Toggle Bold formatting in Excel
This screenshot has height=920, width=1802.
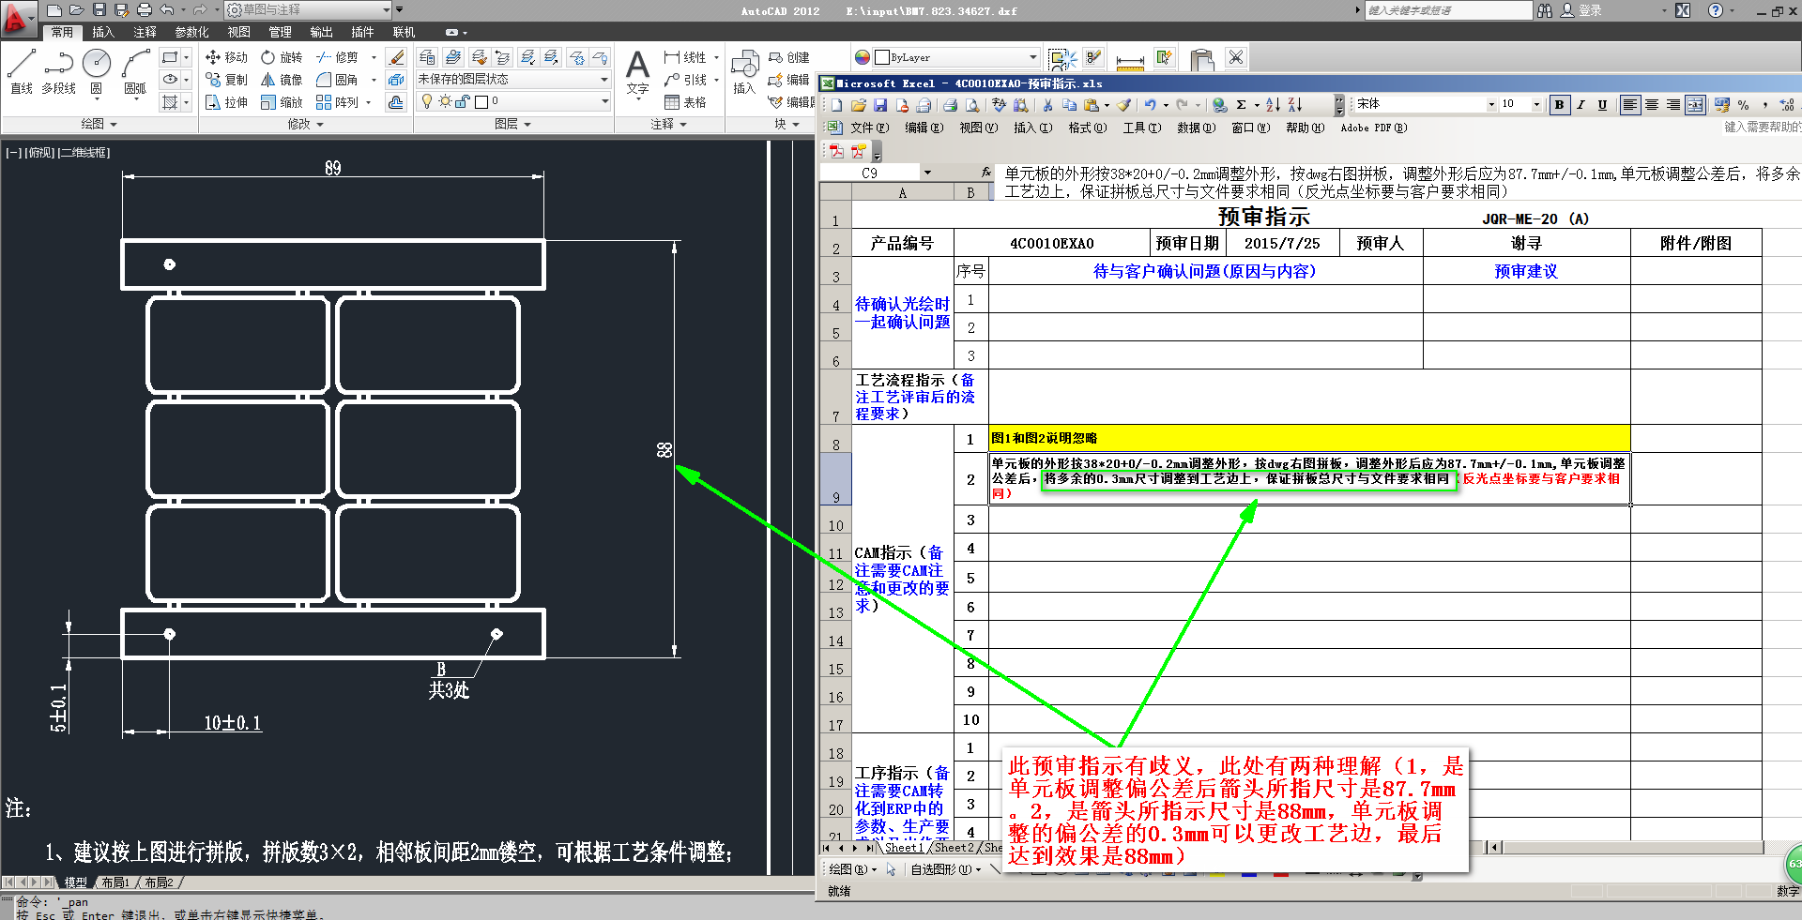coord(1559,105)
